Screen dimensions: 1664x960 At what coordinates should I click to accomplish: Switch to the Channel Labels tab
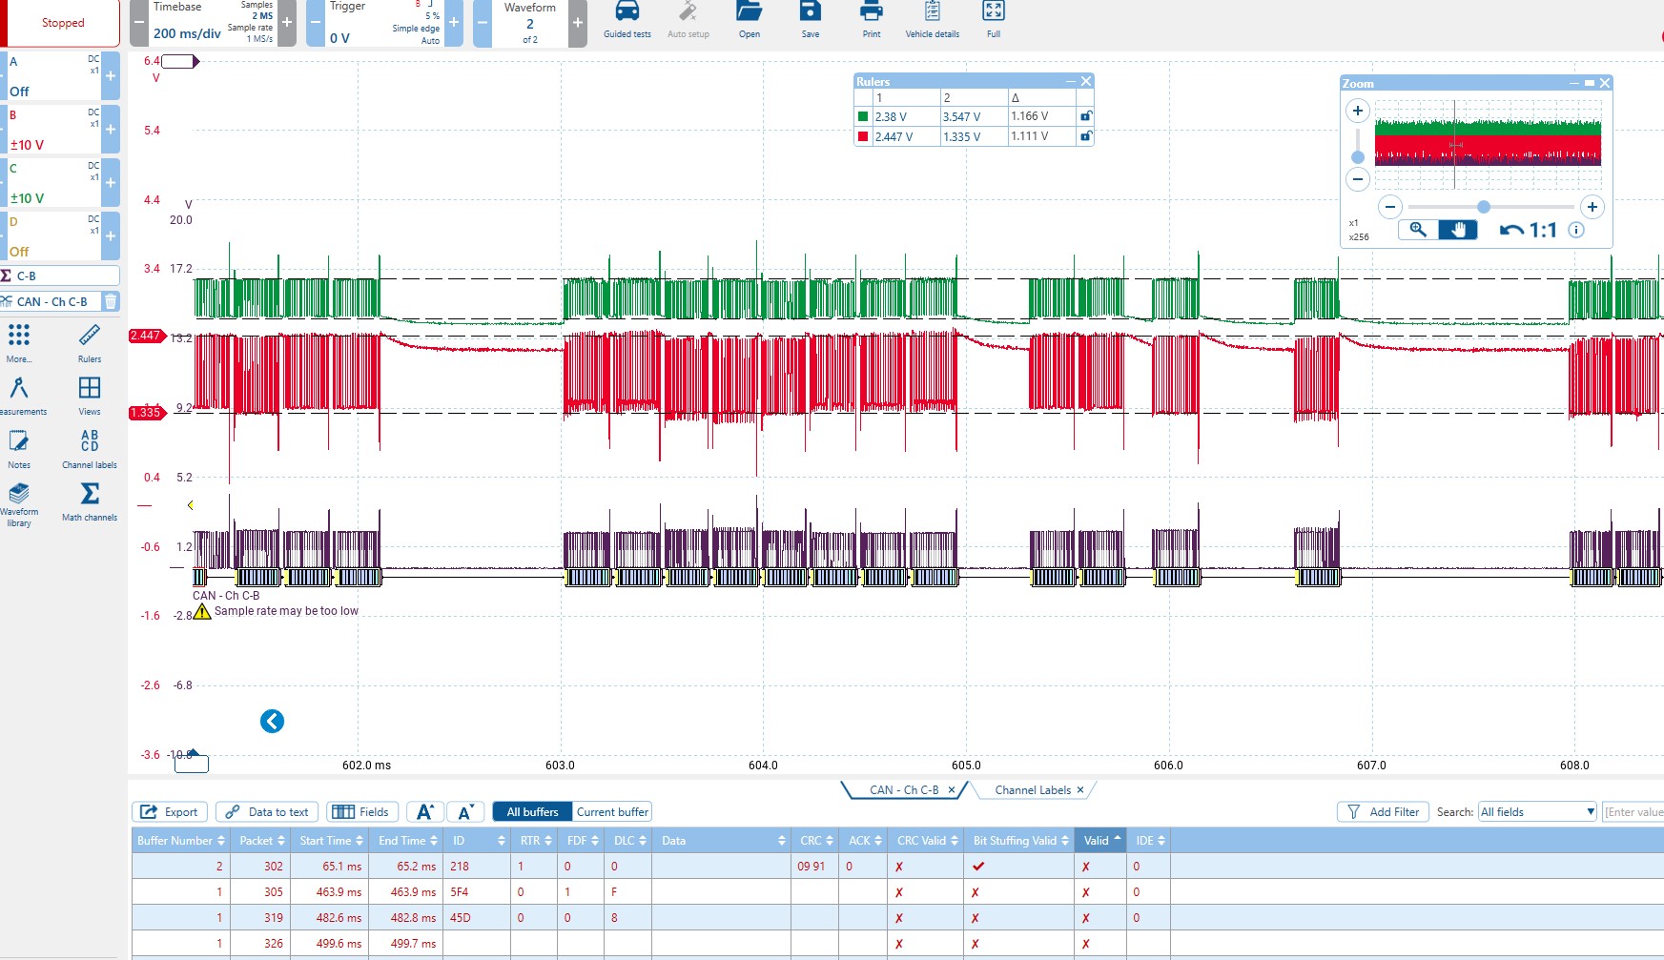click(x=1032, y=790)
